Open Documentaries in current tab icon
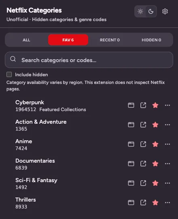The width and height of the screenshot is (178, 219). tap(131, 163)
